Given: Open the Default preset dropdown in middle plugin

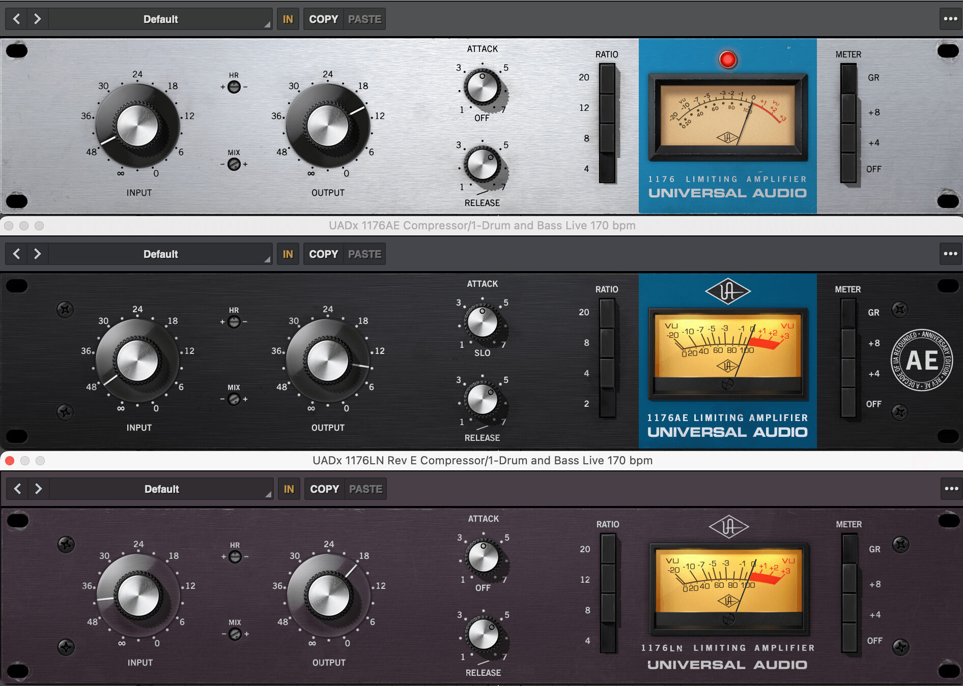Looking at the screenshot, I should [x=161, y=254].
